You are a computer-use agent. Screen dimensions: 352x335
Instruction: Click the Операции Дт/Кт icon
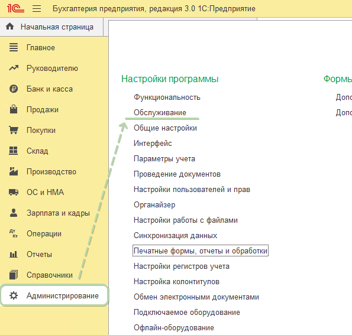14,233
